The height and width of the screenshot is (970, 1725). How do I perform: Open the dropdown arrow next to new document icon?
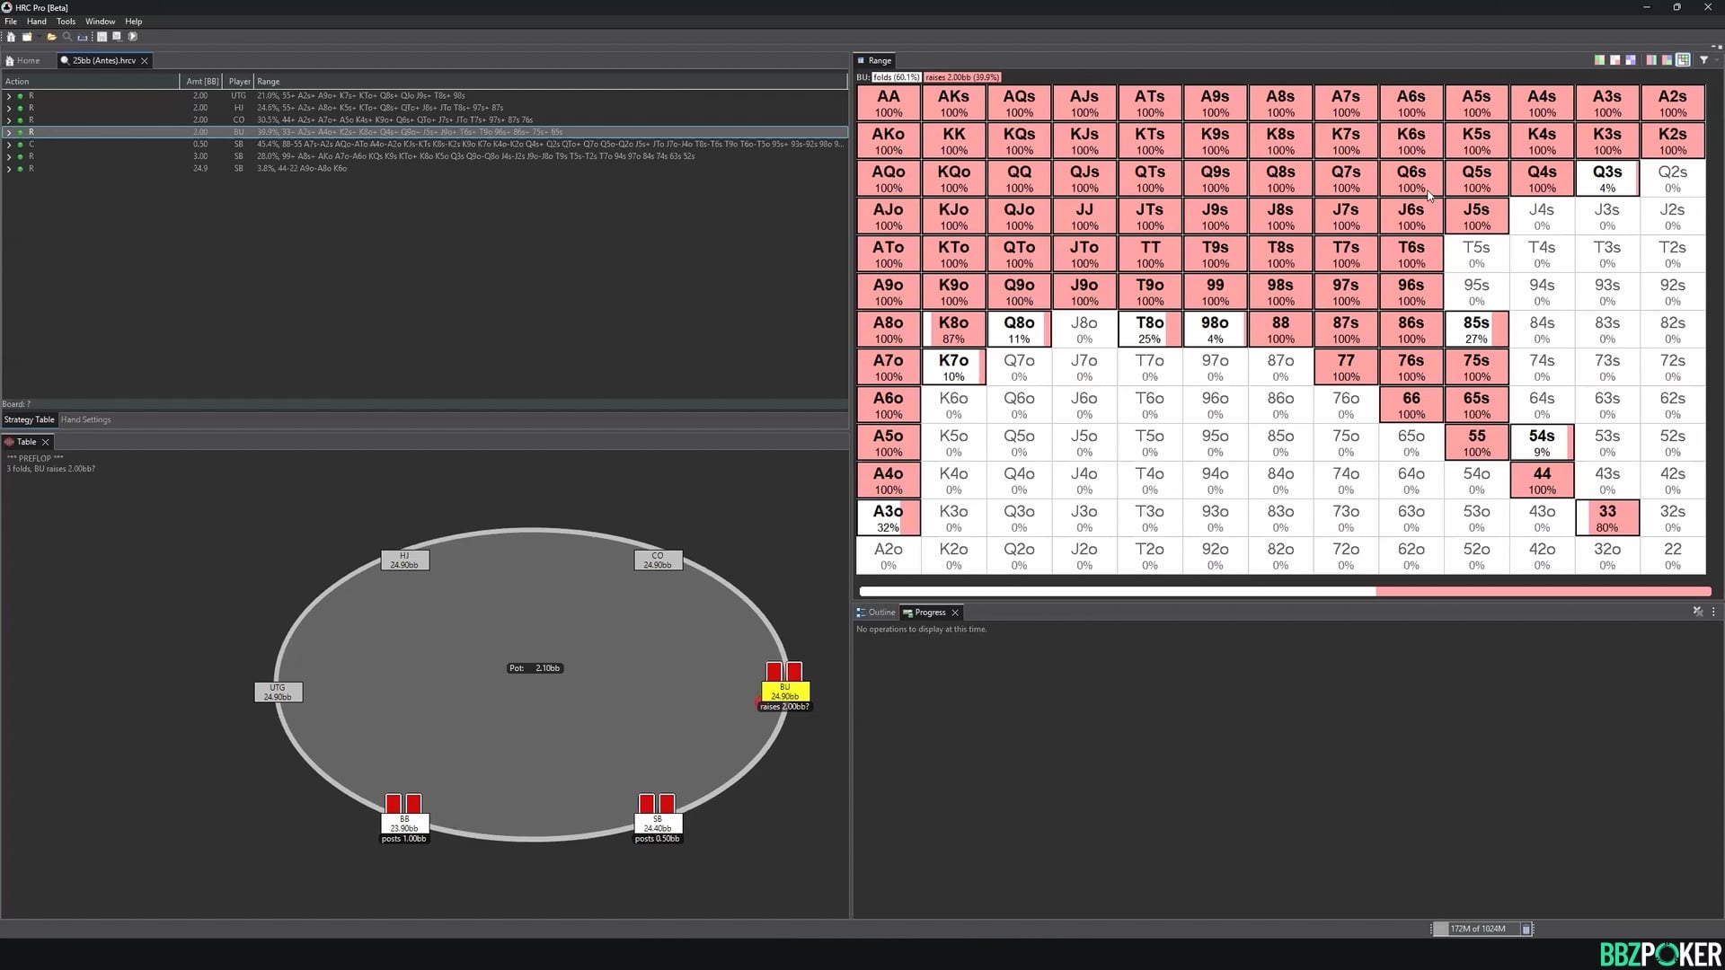pos(38,37)
